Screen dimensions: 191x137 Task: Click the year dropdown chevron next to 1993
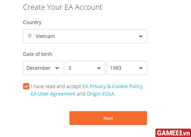click(x=141, y=68)
